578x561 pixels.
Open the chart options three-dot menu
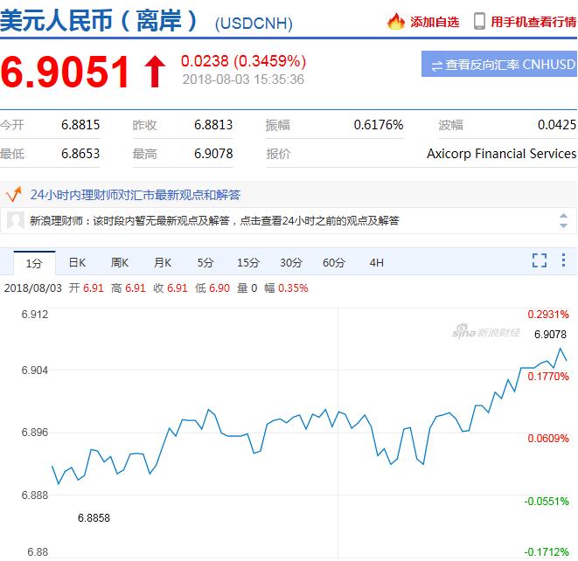[x=564, y=260]
